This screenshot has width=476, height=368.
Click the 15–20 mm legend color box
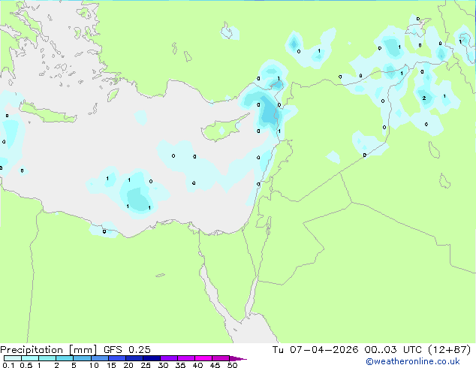point(116,358)
